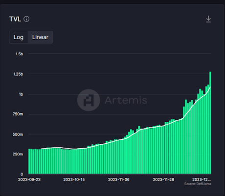The width and height of the screenshot is (225, 196).
Task: Click the Artemis watermark text
Action: tap(126, 100)
